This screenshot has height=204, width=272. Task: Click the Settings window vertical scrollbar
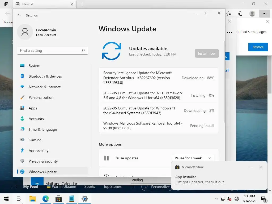224,82
